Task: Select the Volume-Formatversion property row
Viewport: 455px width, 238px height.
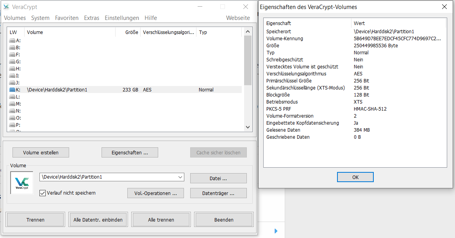Action: 355,116
